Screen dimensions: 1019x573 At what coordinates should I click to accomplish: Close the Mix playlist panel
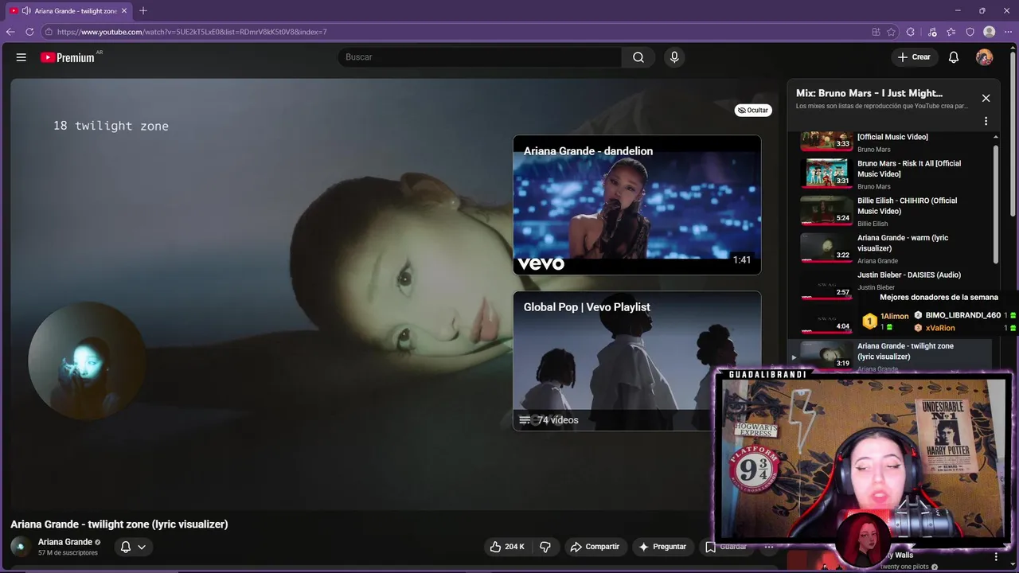point(986,98)
